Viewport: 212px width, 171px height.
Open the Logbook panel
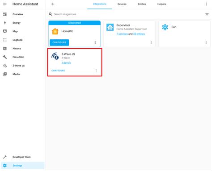point(23,40)
